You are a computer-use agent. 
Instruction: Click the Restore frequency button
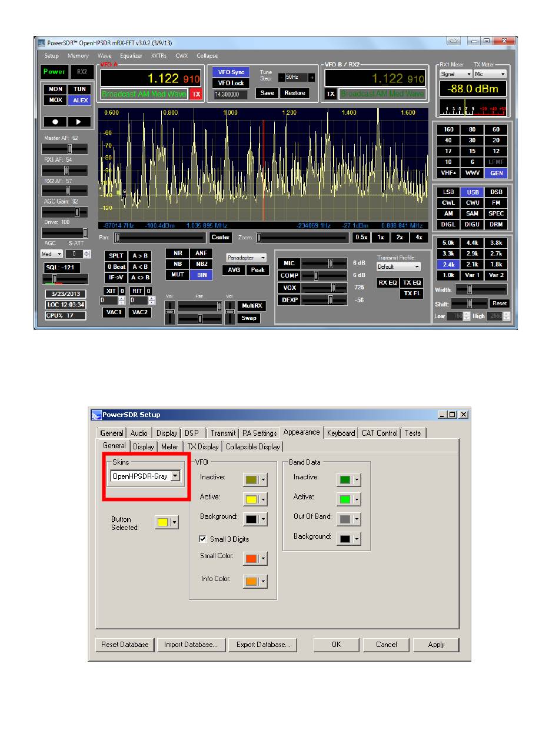click(295, 93)
